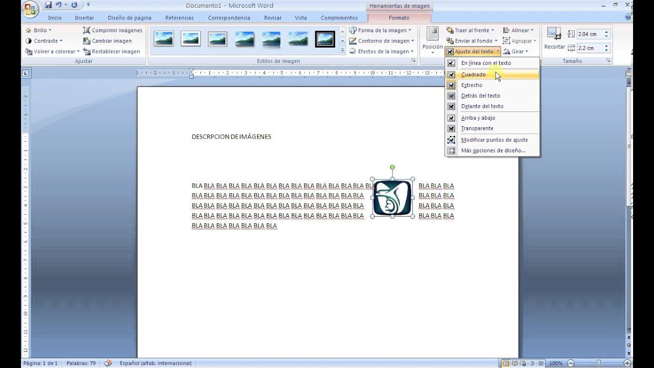
Task: Open the Posición button menu
Action: [x=432, y=40]
